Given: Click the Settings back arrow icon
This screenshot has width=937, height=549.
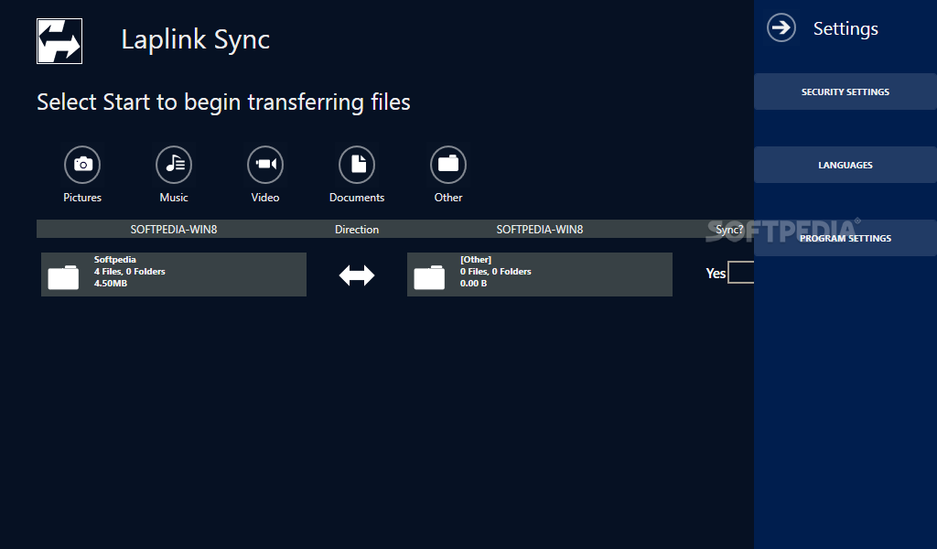Looking at the screenshot, I should coord(781,27).
